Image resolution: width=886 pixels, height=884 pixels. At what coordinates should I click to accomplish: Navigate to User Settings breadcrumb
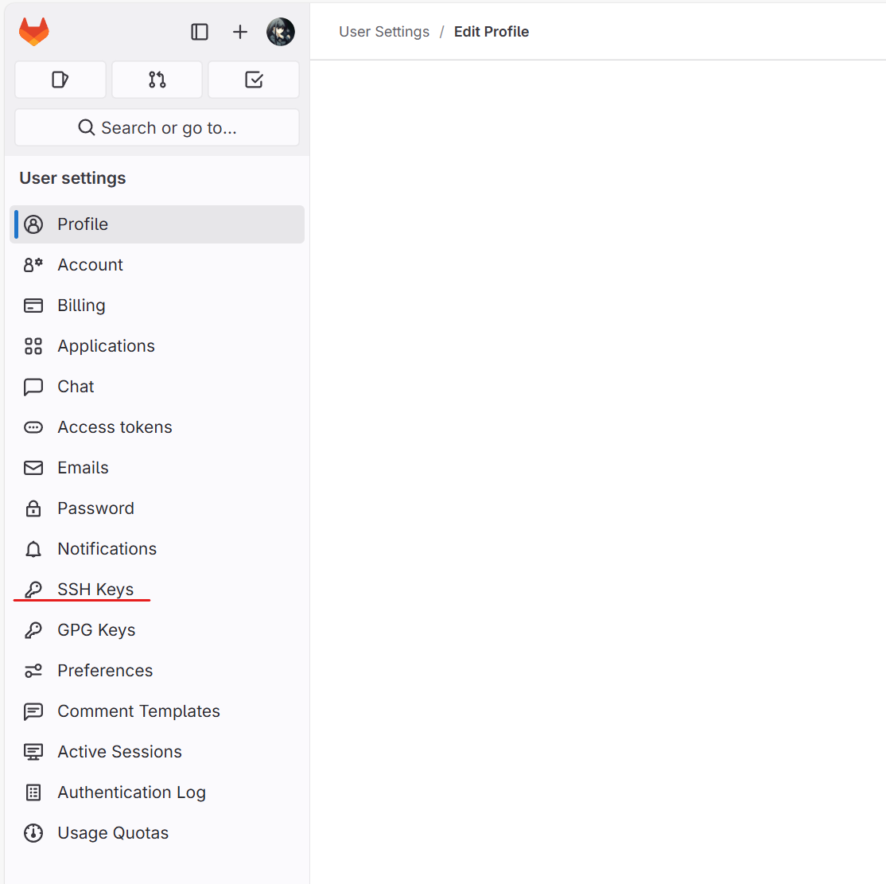[x=384, y=32]
